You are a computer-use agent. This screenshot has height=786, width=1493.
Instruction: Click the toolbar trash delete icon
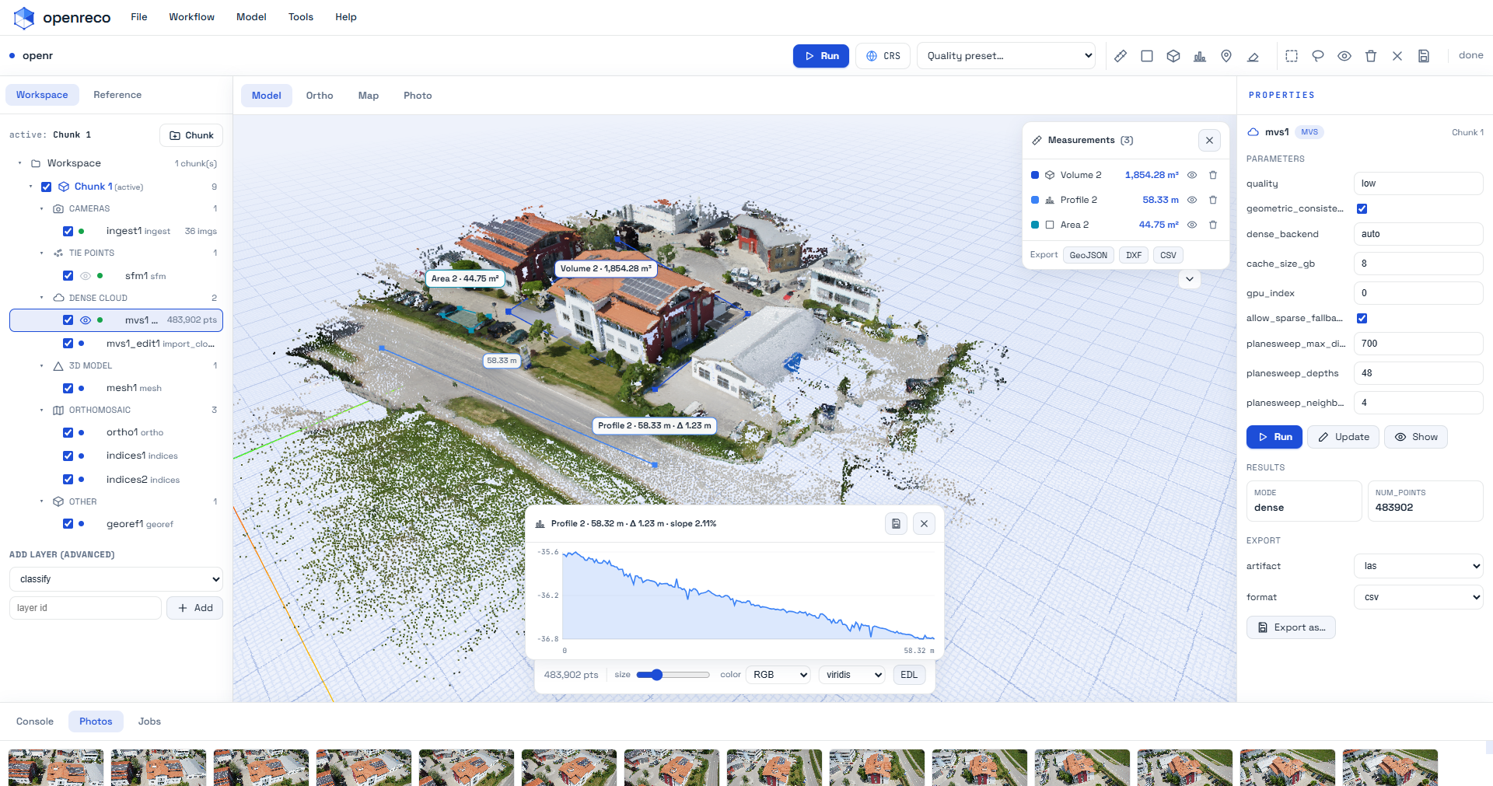click(x=1371, y=56)
